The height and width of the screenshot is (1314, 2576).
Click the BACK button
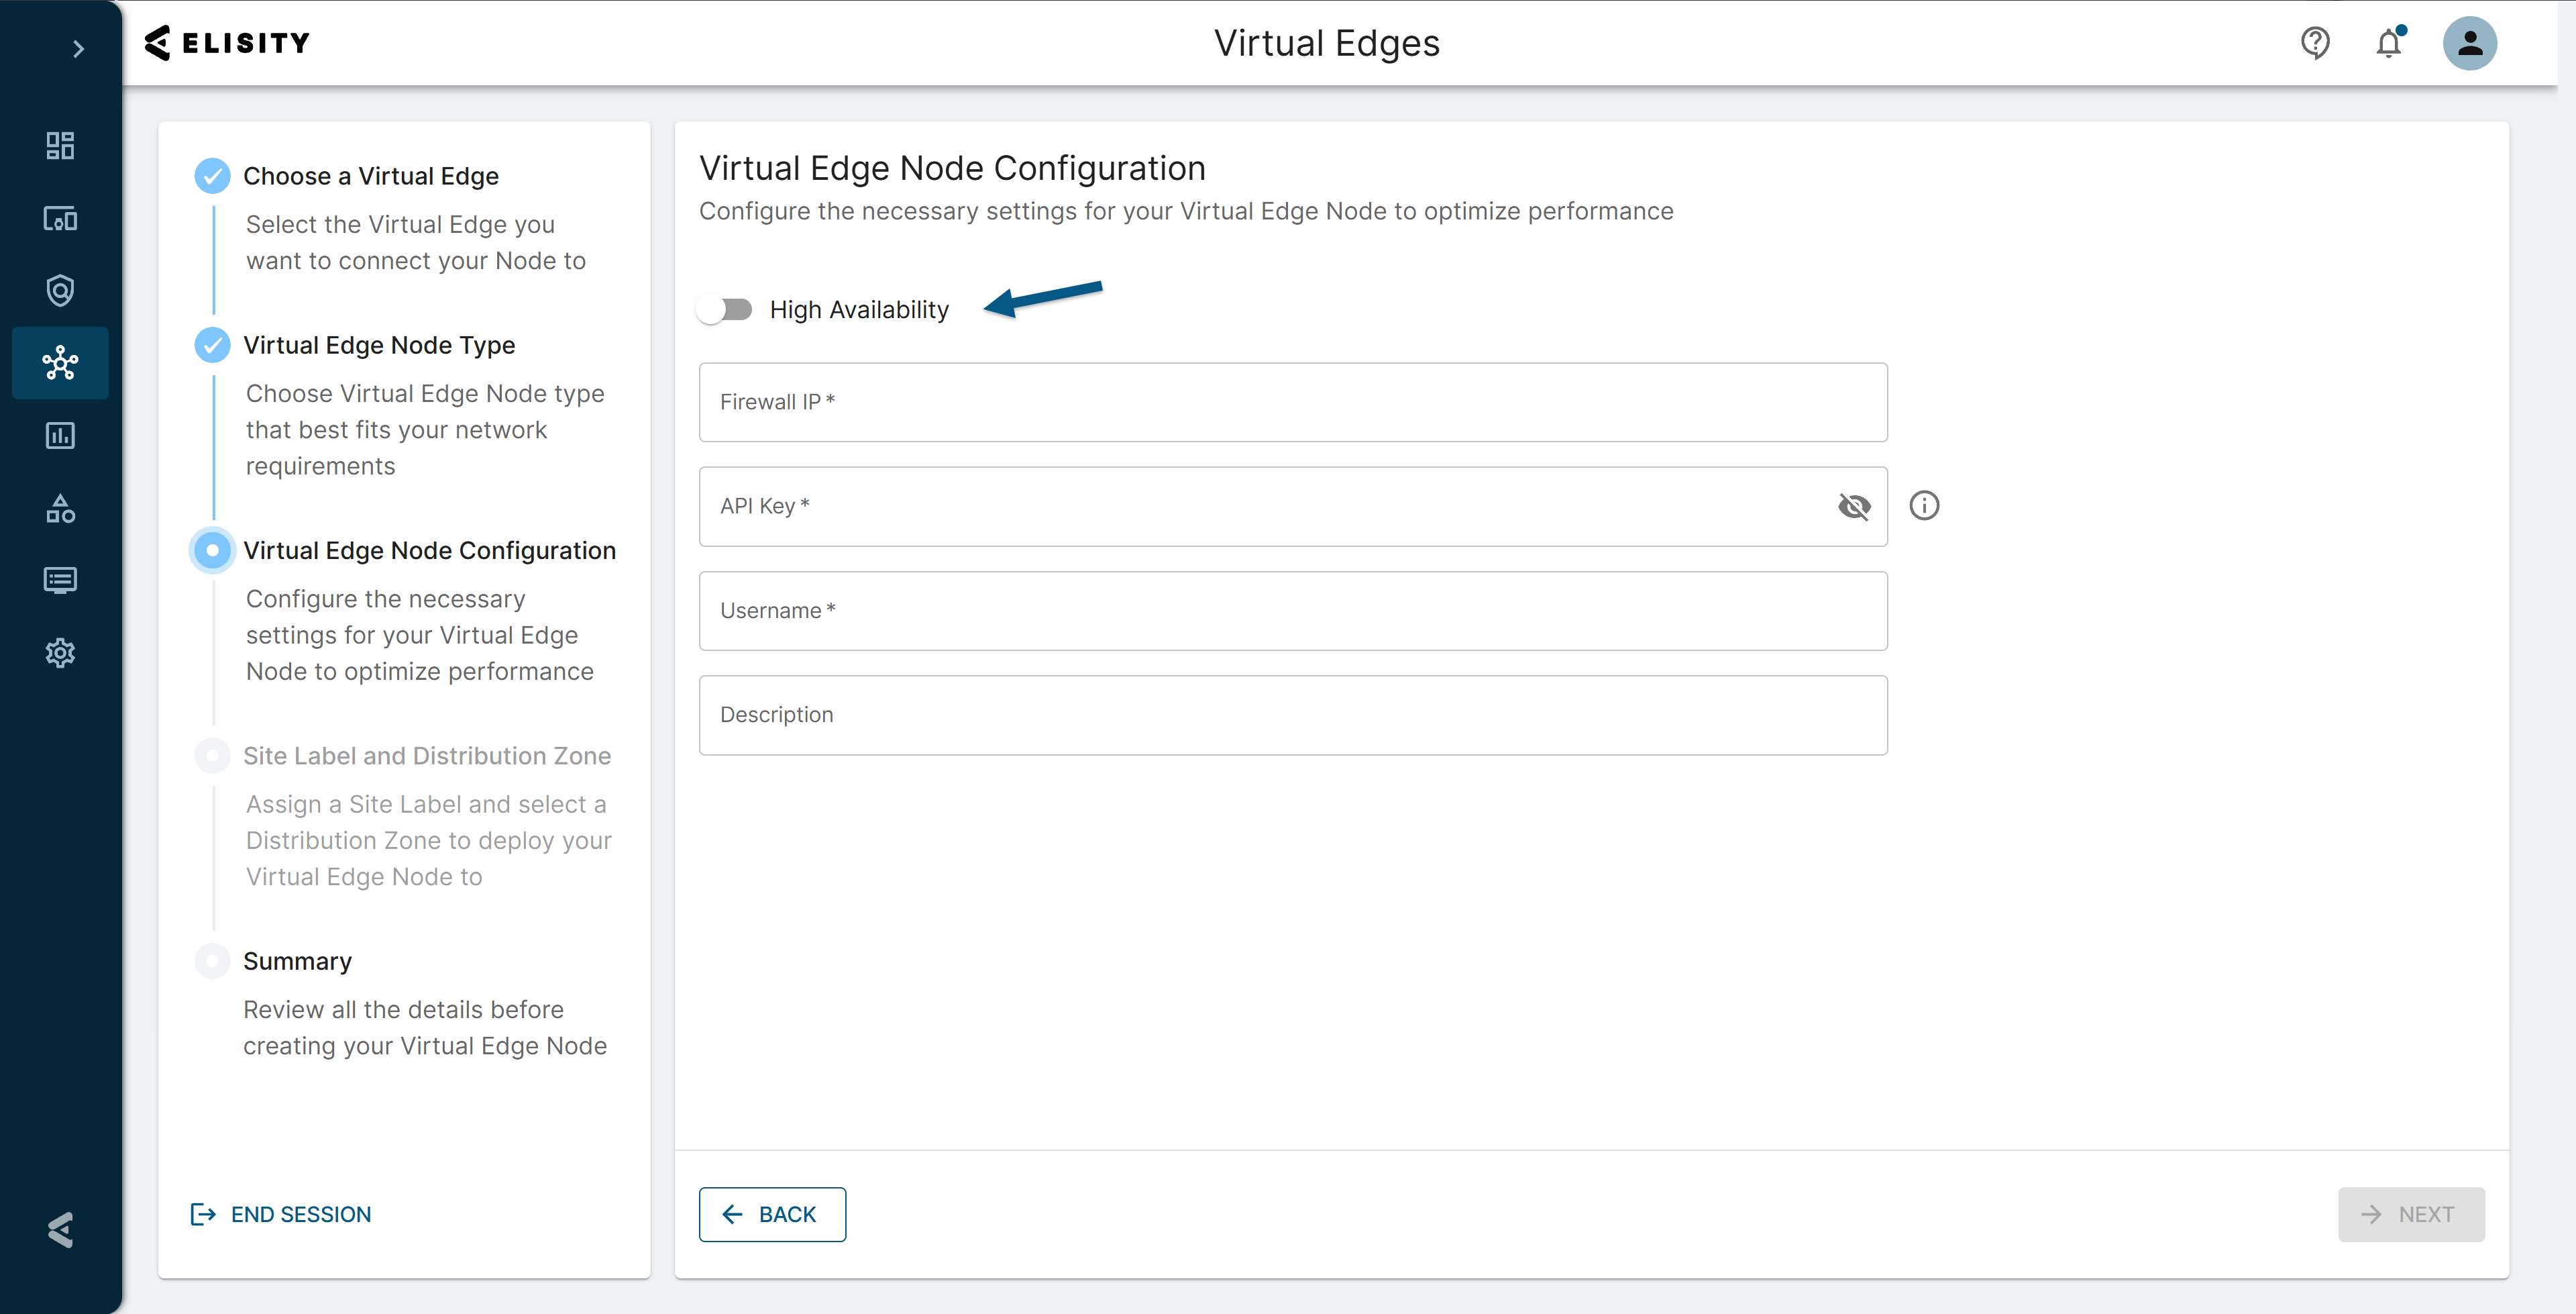click(772, 1214)
